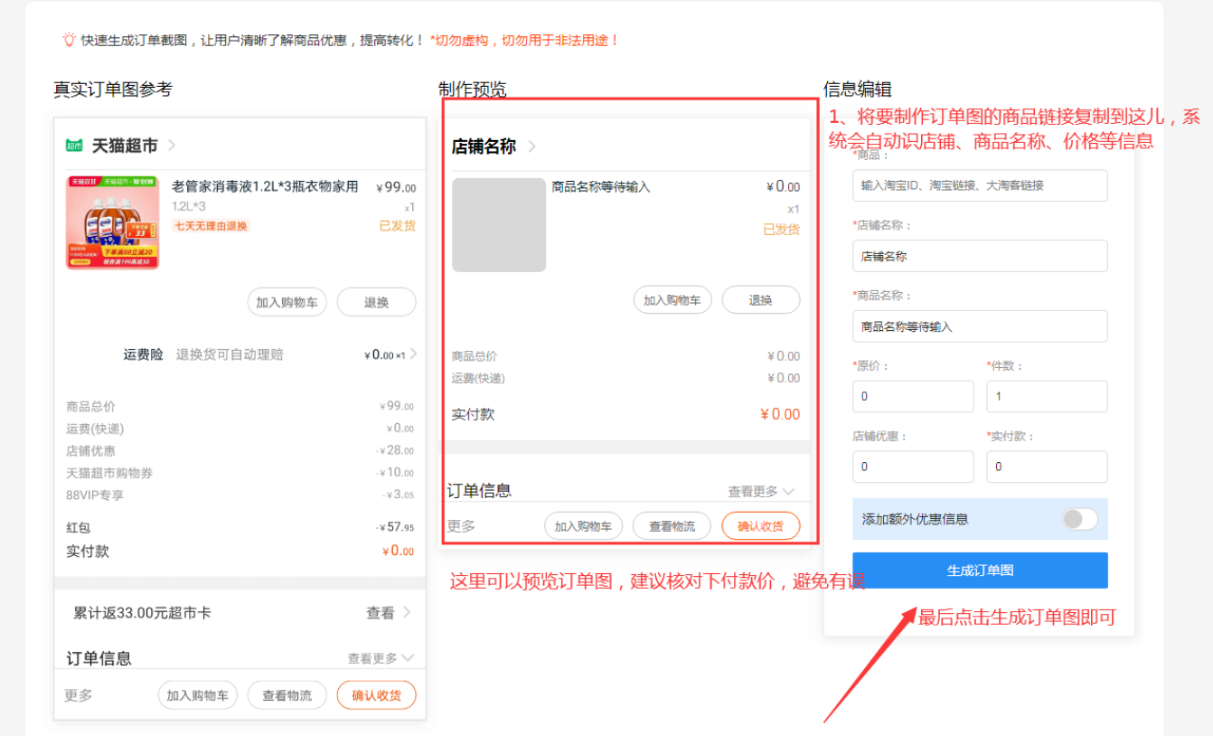
Task: Click 确认收货 in the preview panel
Action: click(760, 526)
